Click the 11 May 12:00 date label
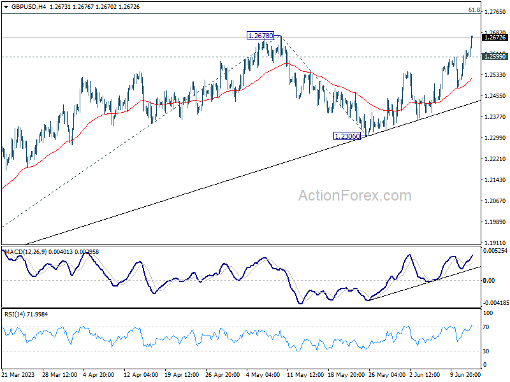This screenshot has width=510, height=382. (x=305, y=375)
